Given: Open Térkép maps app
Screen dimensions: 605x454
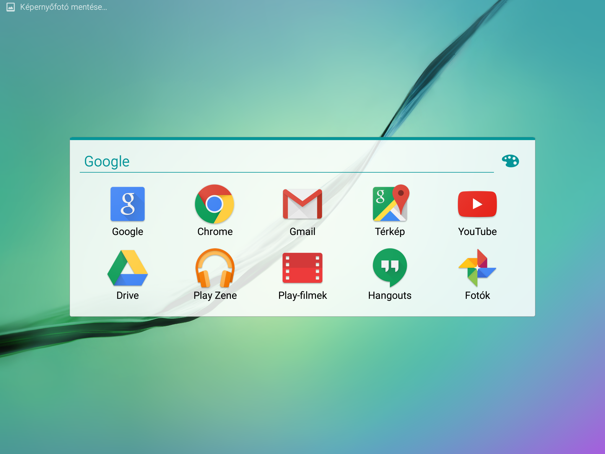Looking at the screenshot, I should pyautogui.click(x=390, y=204).
